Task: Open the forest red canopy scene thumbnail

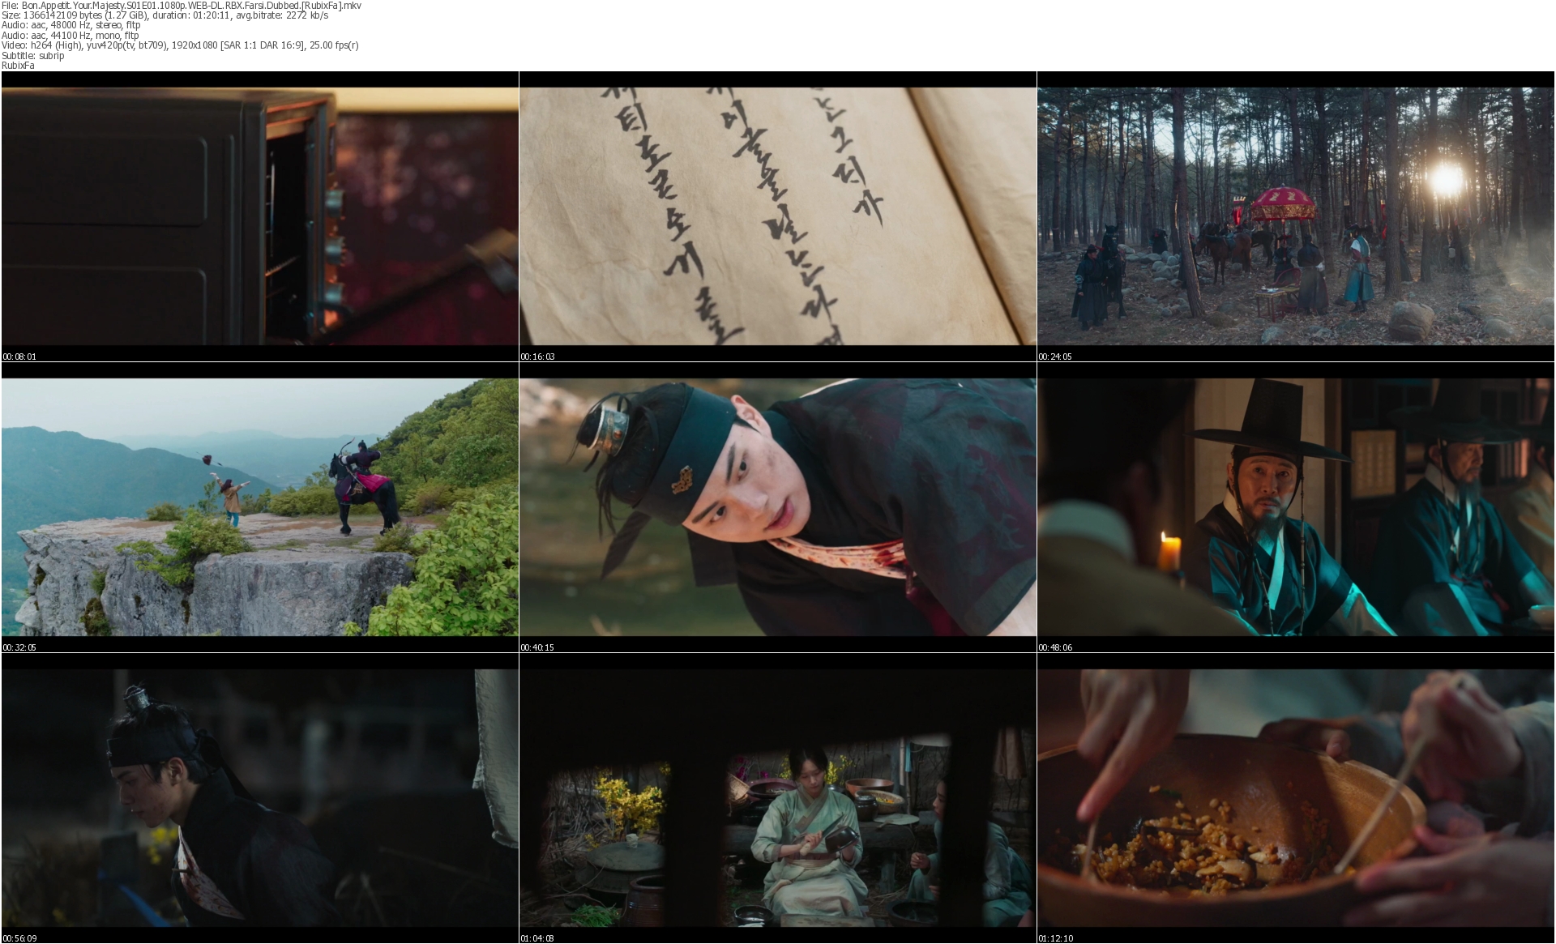Action: [1295, 216]
